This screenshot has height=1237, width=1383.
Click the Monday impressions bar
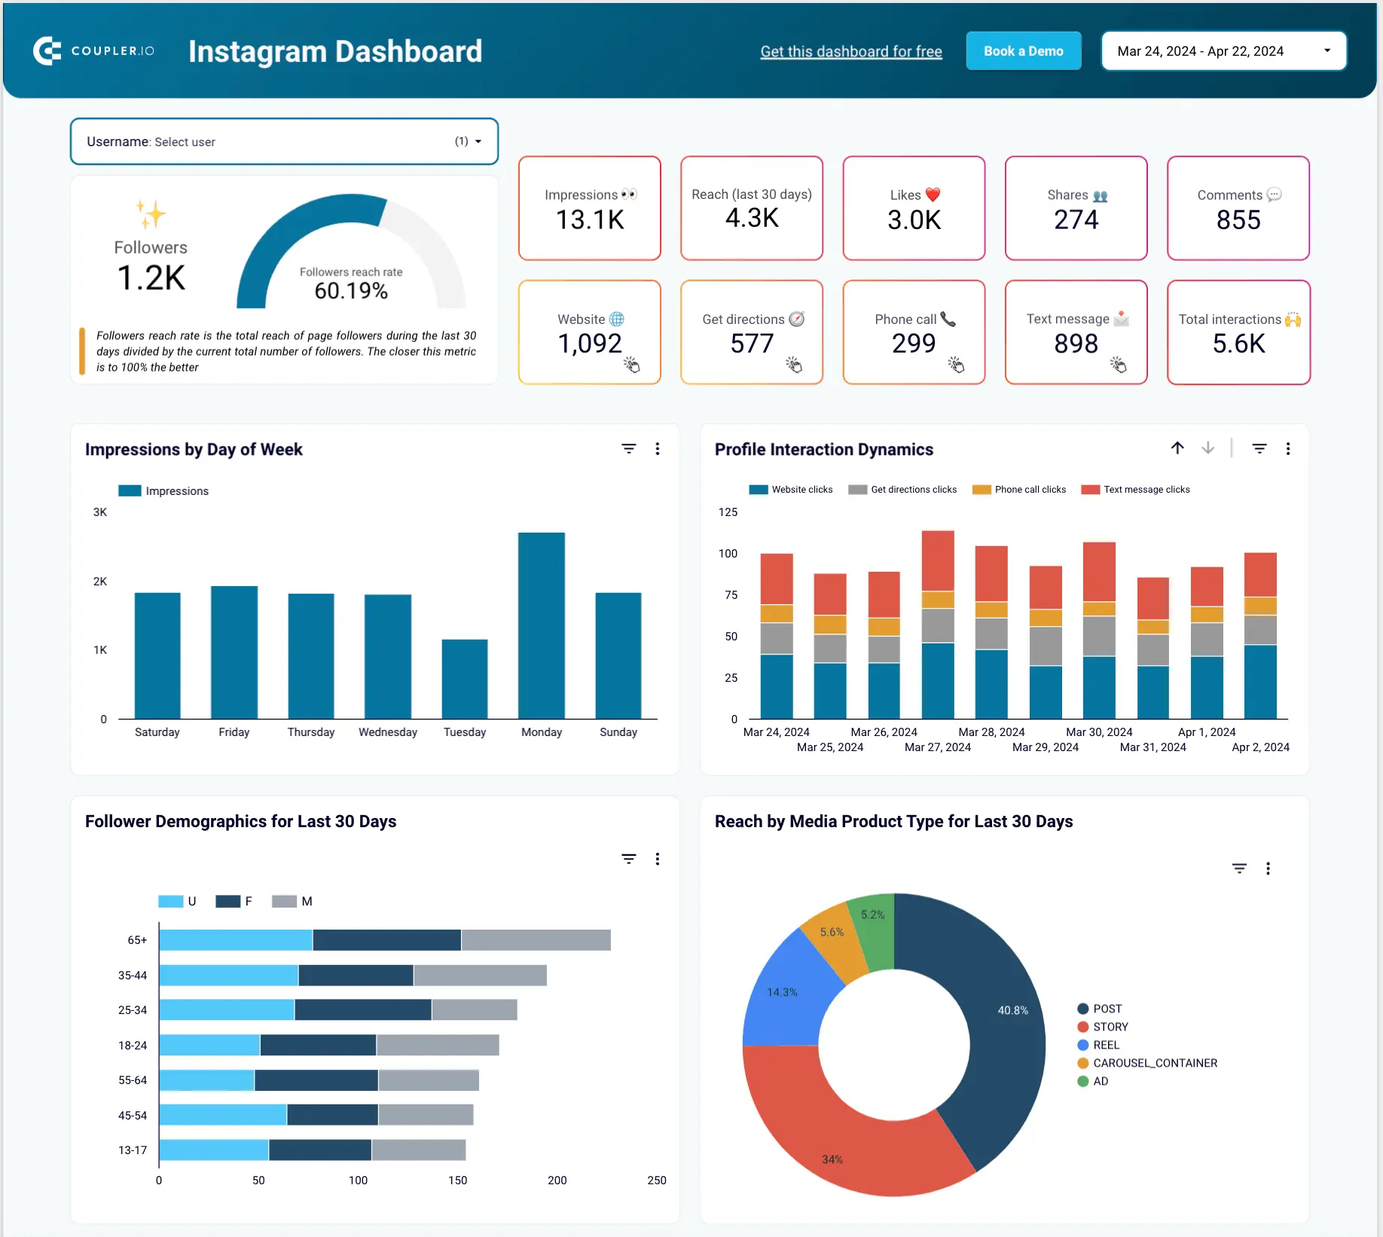pos(542,625)
